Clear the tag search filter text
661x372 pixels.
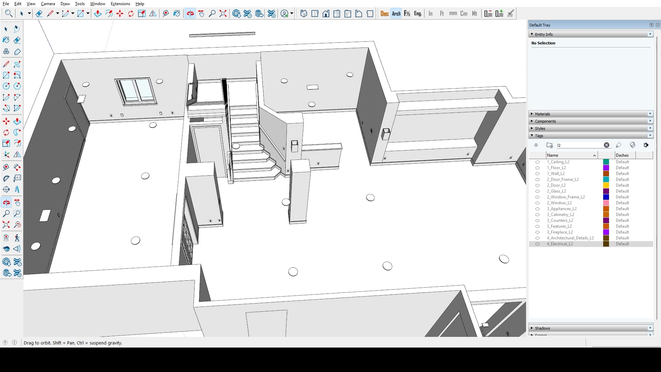click(x=606, y=145)
